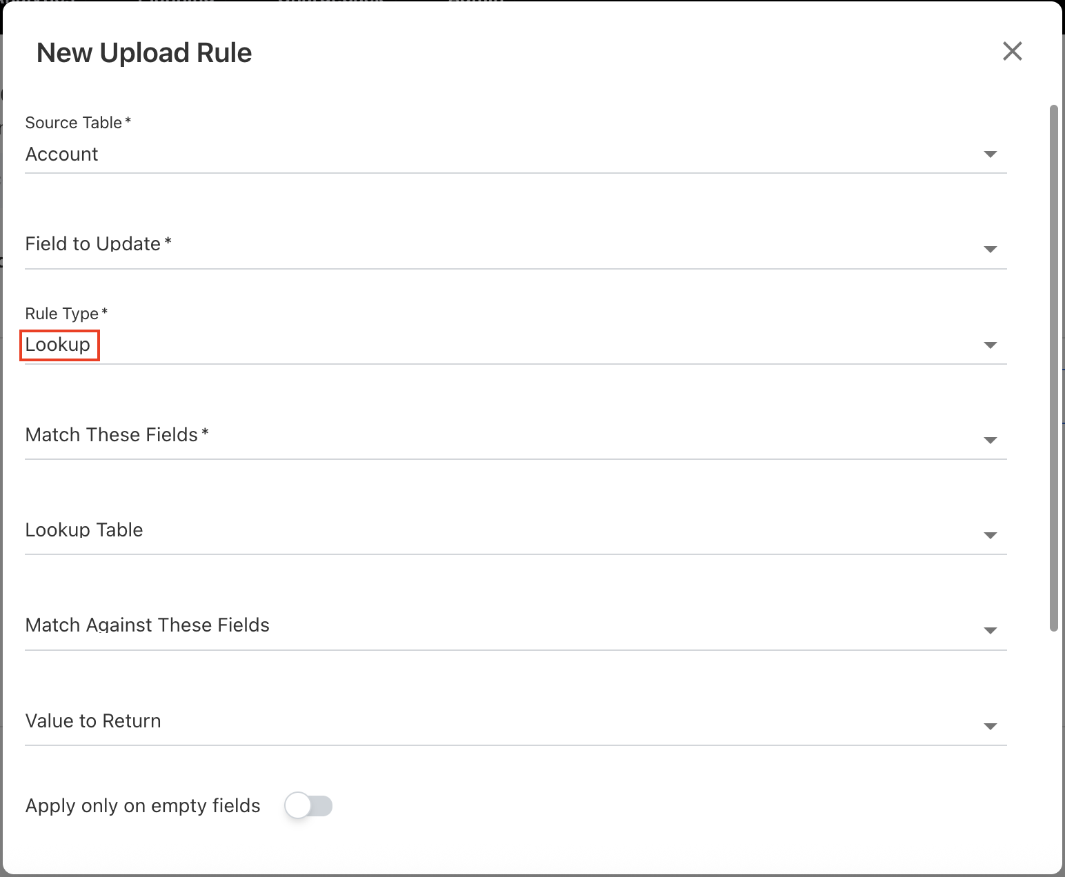
Task: Click the Match These Fields dropdown arrow icon
Action: point(991,440)
